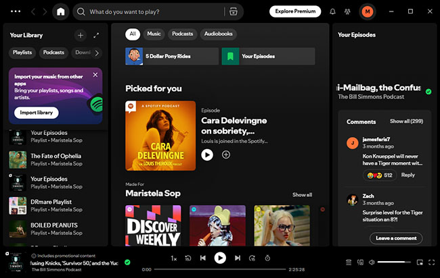The height and width of the screenshot is (278, 440).
Task: Open The Fate of Ophelia playlist
Action: [56, 159]
